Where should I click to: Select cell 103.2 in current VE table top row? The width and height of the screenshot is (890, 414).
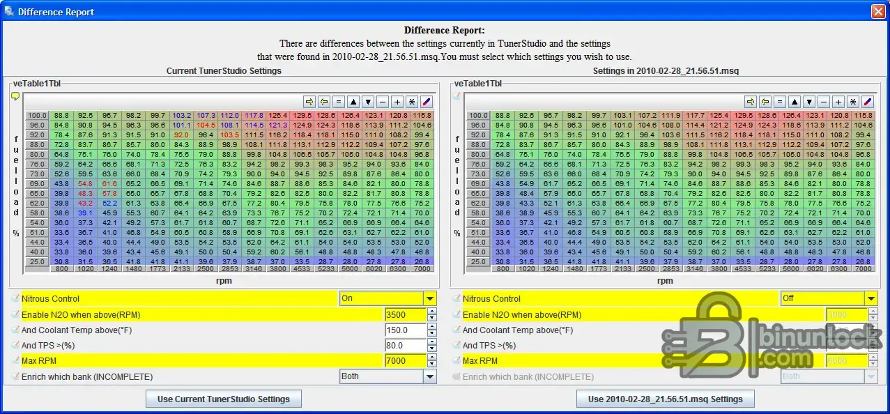pyautogui.click(x=181, y=115)
